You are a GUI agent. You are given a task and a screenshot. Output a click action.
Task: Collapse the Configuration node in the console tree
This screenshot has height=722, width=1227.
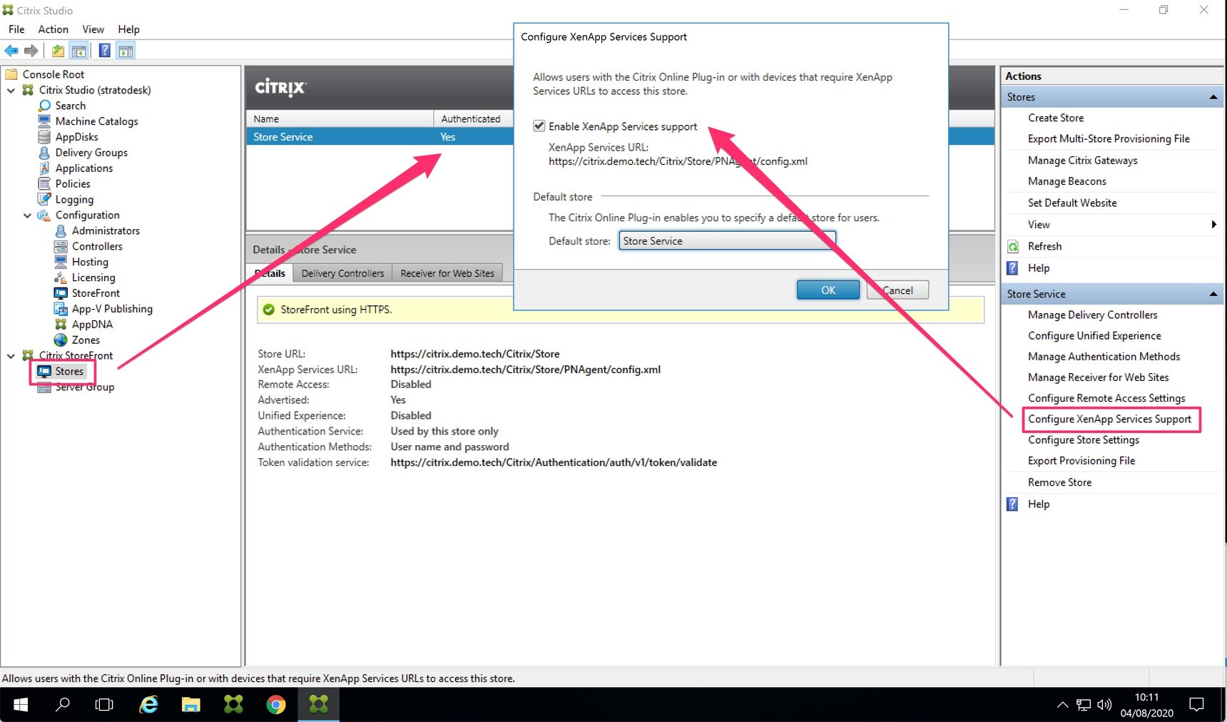[27, 215]
